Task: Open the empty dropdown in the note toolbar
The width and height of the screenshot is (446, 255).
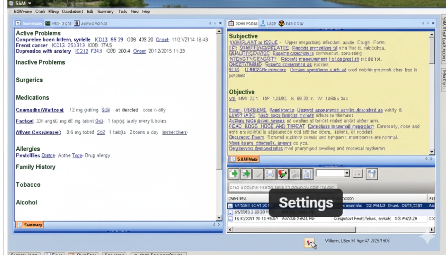Action: 332,173
